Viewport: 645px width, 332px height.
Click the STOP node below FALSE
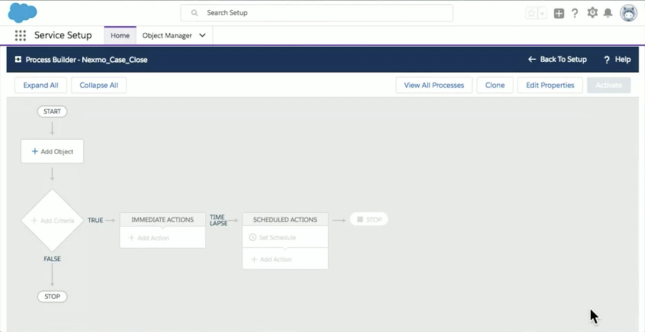click(52, 297)
